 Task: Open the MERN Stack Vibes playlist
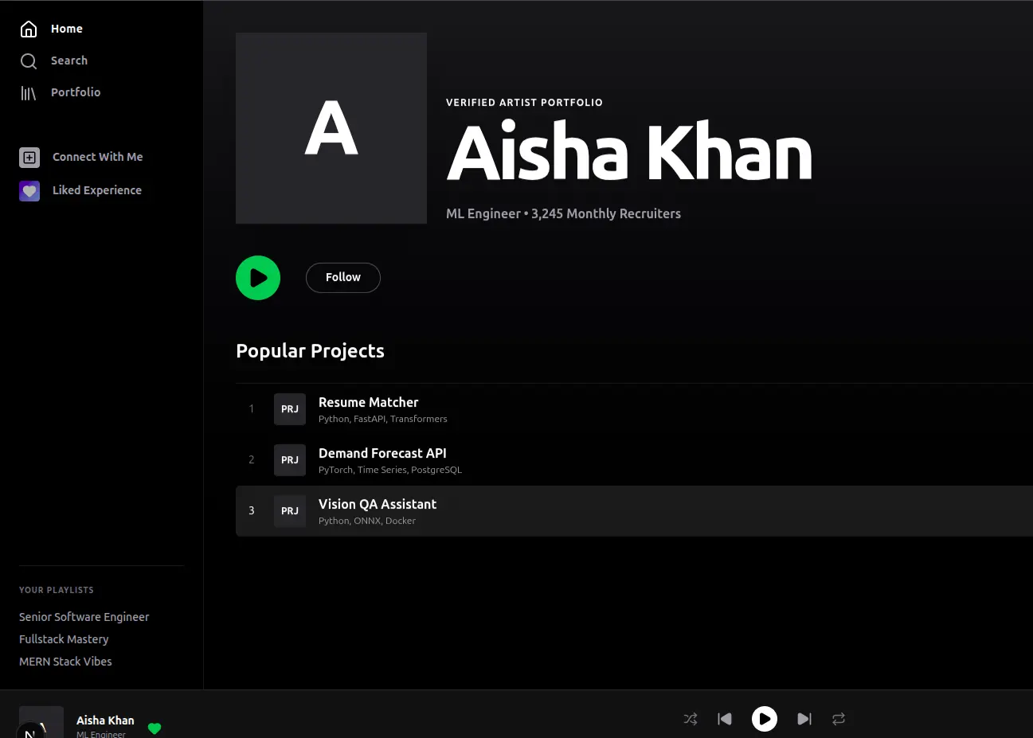pos(65,662)
